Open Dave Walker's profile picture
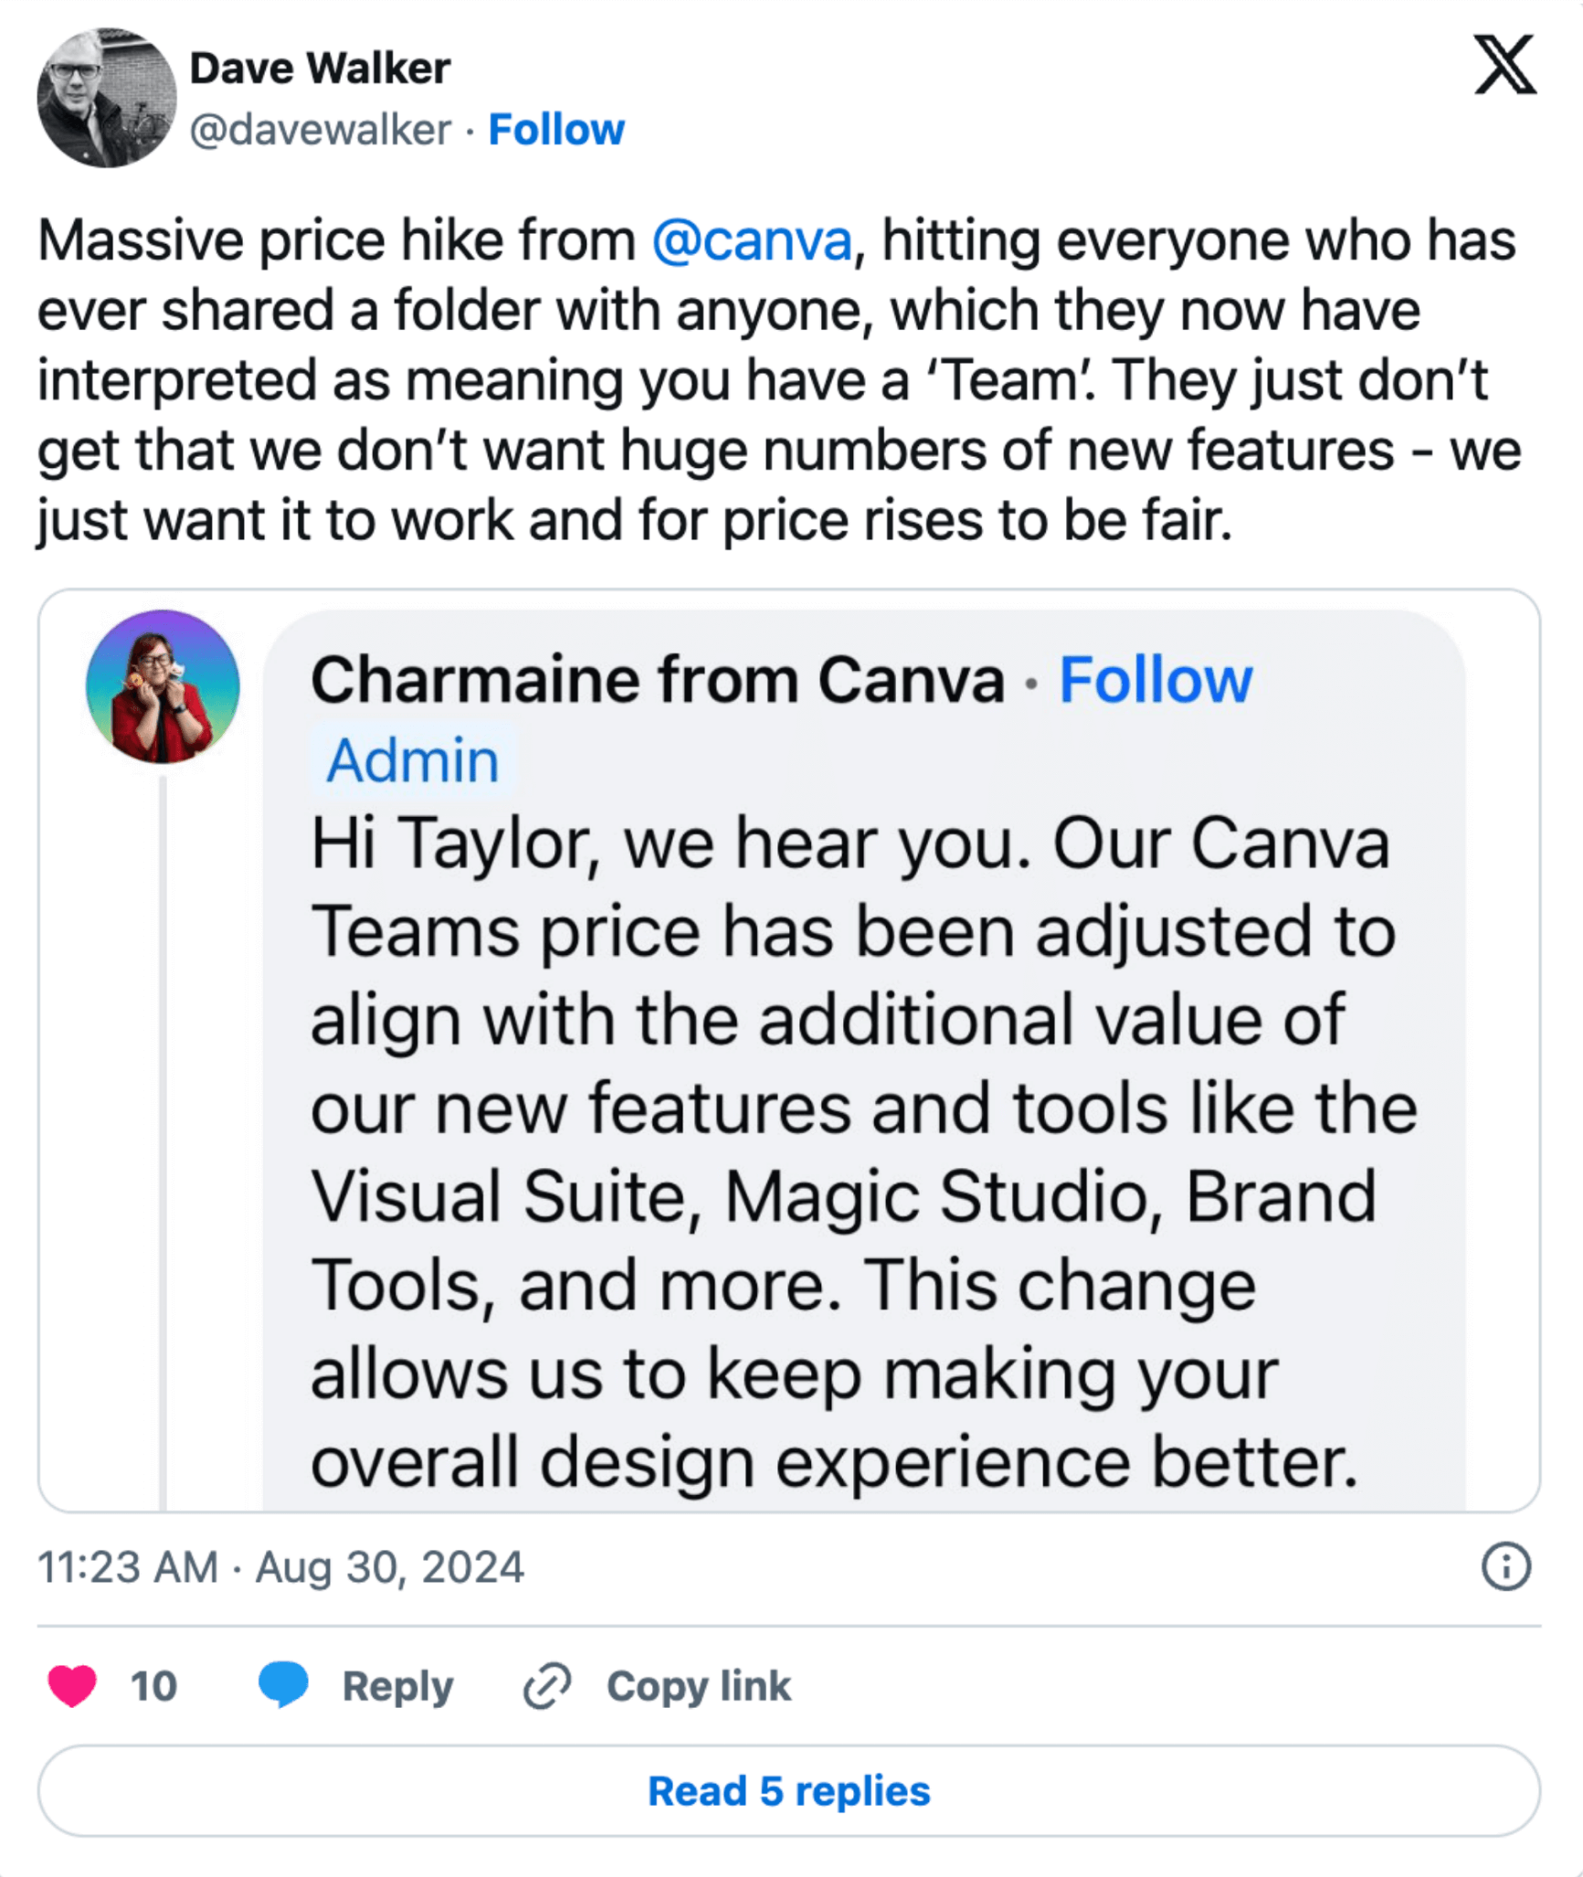 pyautogui.click(x=106, y=98)
